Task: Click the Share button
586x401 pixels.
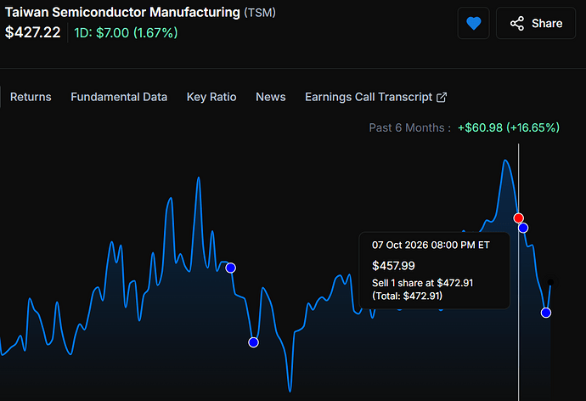Action: click(536, 24)
